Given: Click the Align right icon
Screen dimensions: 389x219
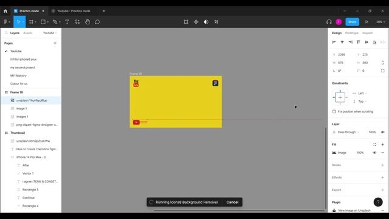Looking at the screenshot, I should tap(350, 42).
